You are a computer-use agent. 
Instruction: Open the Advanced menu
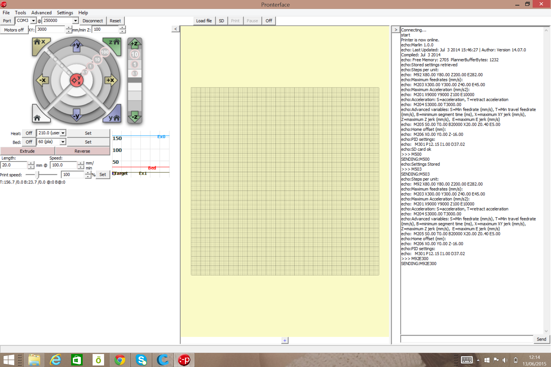pos(41,12)
